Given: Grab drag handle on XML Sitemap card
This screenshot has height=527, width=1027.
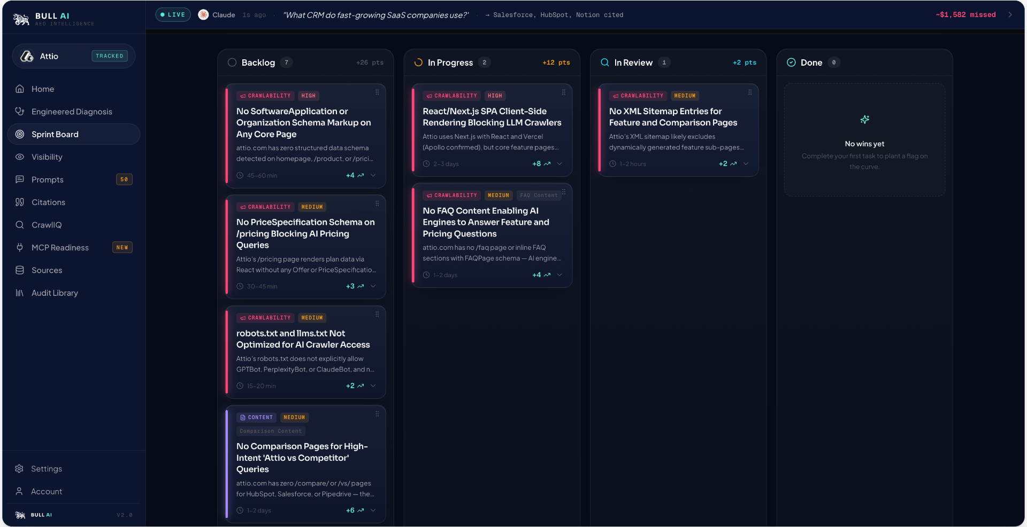Looking at the screenshot, I should tap(750, 92).
